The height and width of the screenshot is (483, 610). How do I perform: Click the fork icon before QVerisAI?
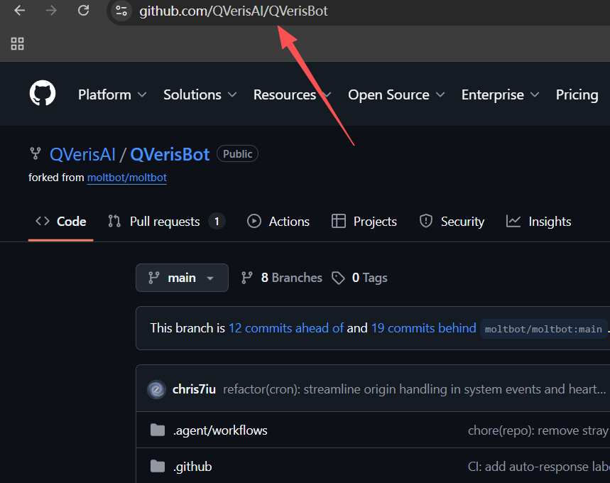pyautogui.click(x=36, y=153)
